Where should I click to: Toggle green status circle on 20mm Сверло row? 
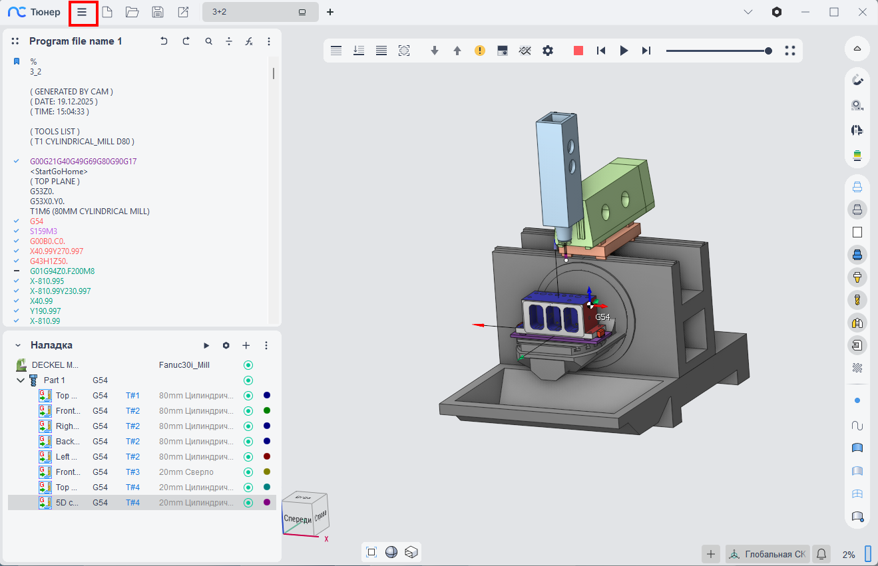pos(248,472)
